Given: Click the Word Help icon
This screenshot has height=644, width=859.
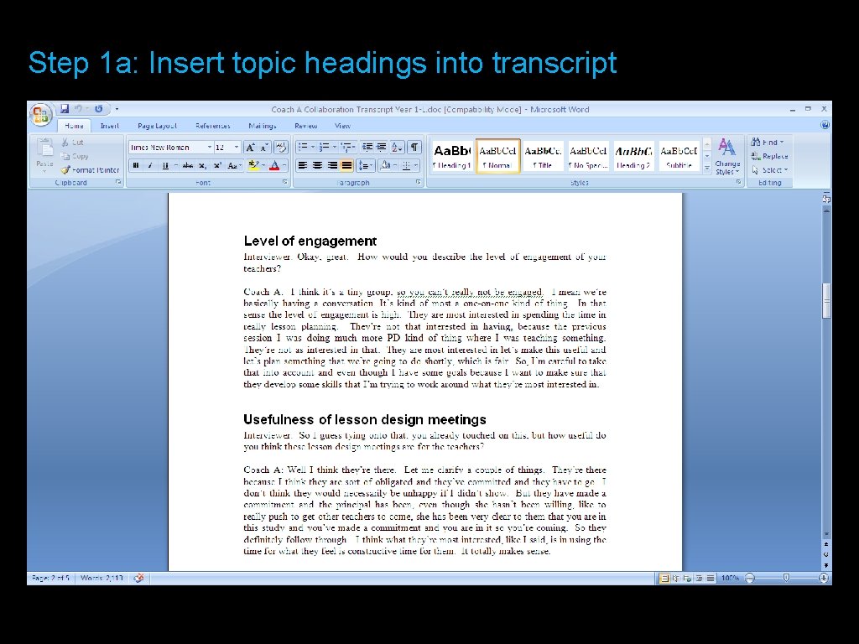Looking at the screenshot, I should (825, 126).
